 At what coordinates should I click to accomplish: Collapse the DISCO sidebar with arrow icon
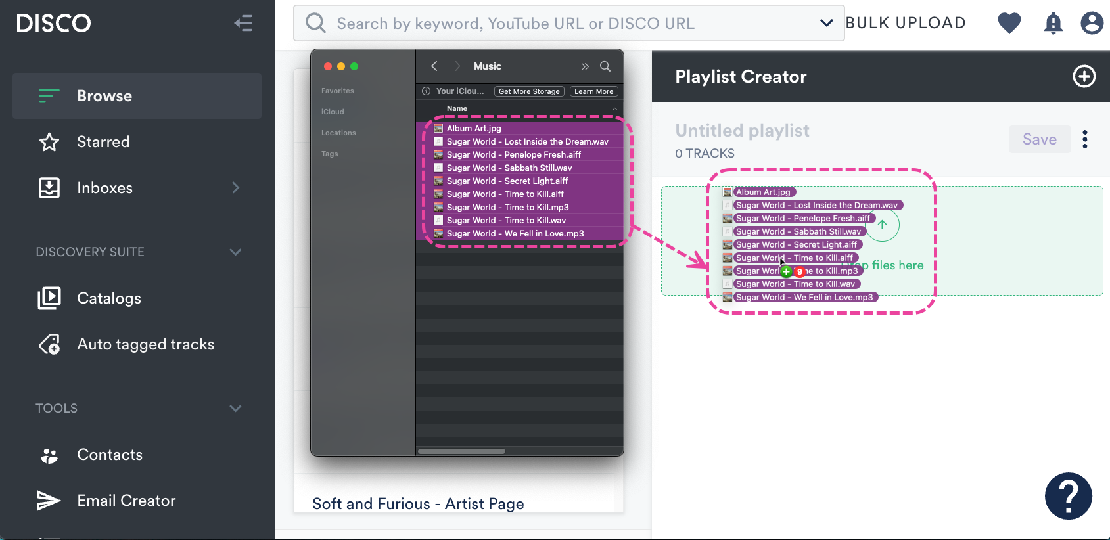[x=243, y=24]
